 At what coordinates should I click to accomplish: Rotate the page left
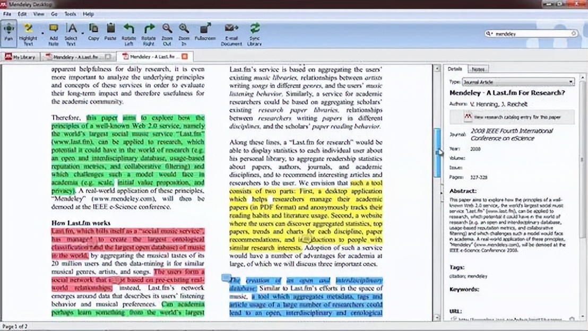tap(128, 33)
